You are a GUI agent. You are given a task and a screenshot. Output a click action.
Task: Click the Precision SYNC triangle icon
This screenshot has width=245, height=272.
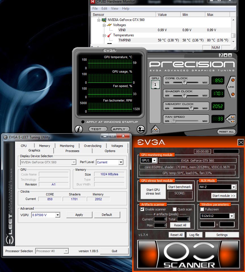coord(155,129)
